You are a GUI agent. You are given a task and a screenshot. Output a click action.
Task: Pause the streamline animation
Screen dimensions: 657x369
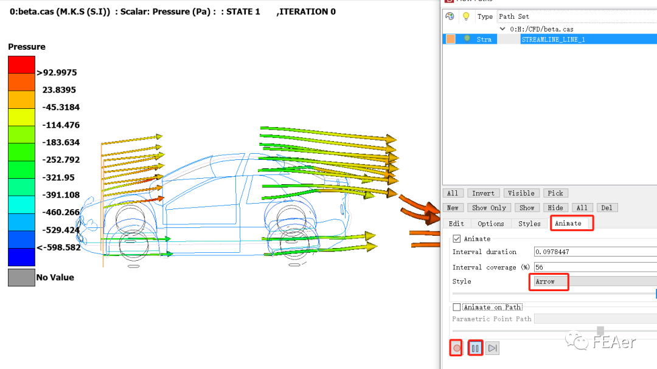point(475,348)
